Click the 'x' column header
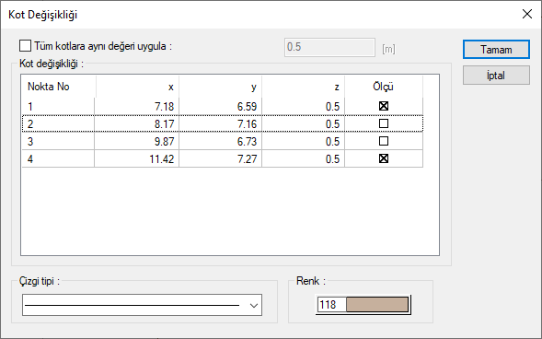 pyautogui.click(x=137, y=87)
